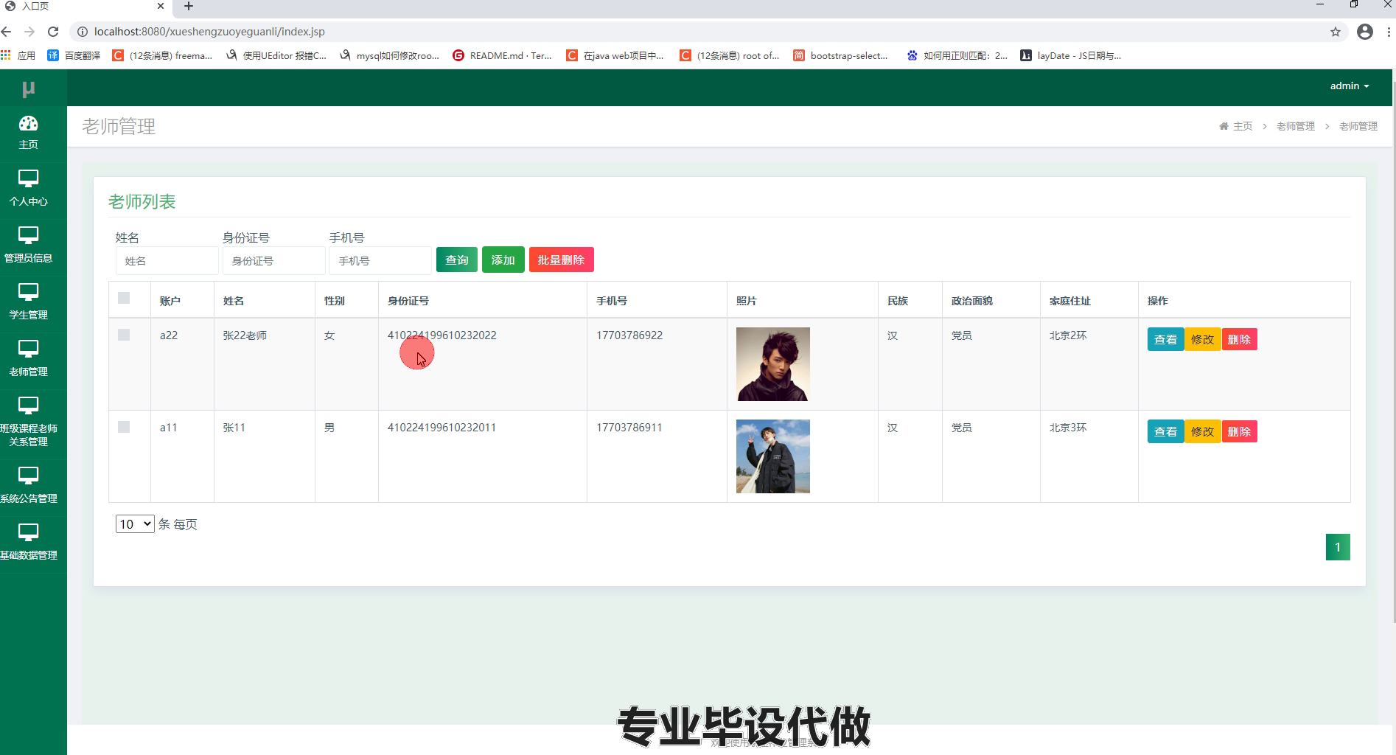Click phone number 17703786911
Viewport: 1396px width, 755px height.
[x=629, y=427]
